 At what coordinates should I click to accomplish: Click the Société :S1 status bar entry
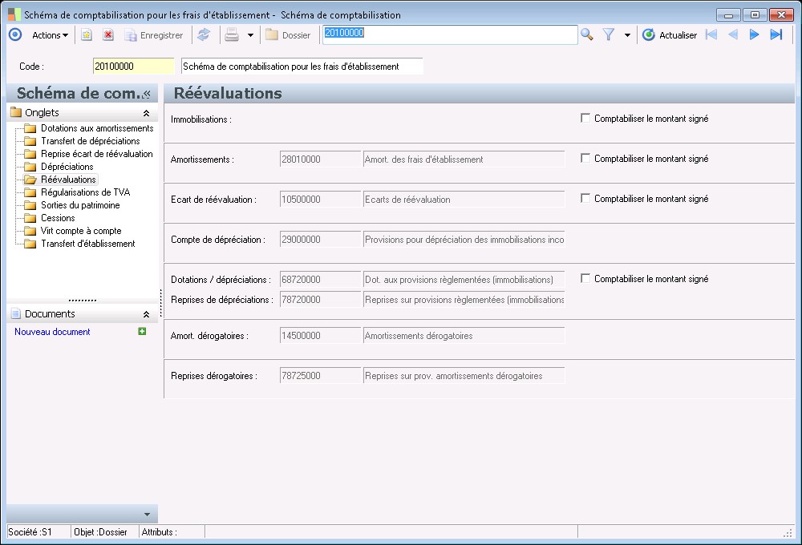coord(38,531)
